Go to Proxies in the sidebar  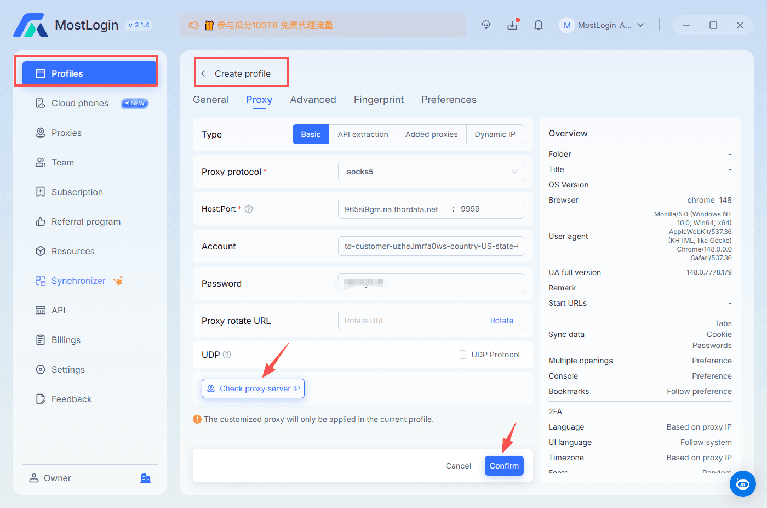[x=66, y=133]
